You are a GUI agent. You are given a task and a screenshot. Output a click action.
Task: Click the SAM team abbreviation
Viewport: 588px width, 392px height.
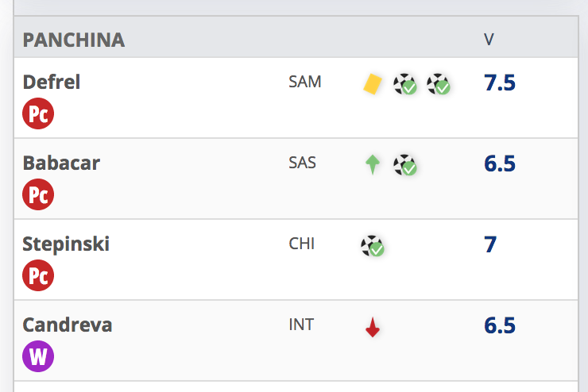point(305,82)
